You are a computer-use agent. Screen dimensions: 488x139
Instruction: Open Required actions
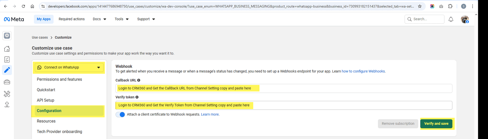72,19
